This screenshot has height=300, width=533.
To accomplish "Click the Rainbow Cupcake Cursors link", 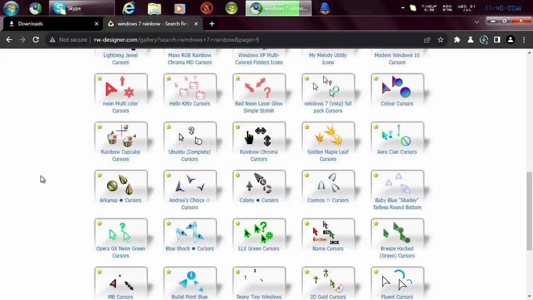I will [120, 155].
